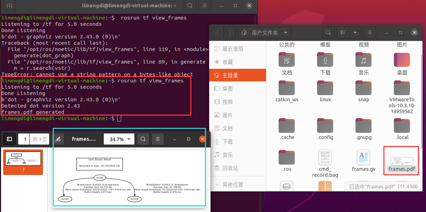The width and height of the screenshot is (426, 212).
Task: Edit the PDF page number field
Action: (x=24, y=139)
